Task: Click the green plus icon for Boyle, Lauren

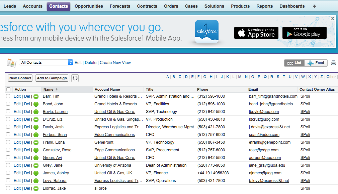Action: (x=36, y=112)
